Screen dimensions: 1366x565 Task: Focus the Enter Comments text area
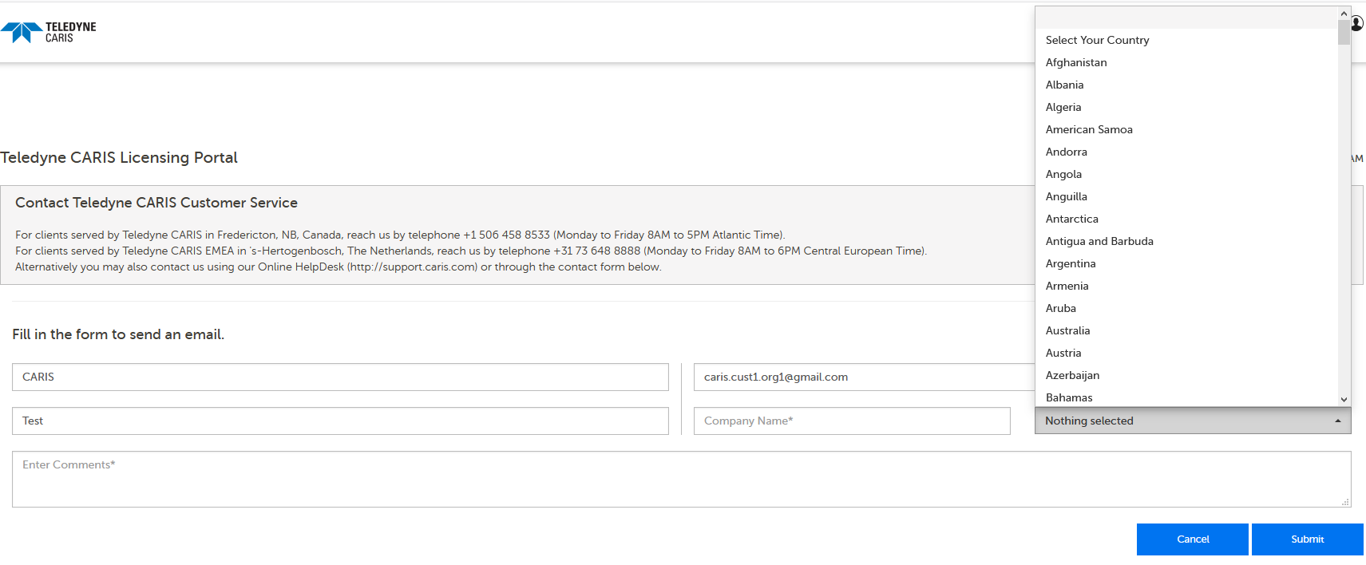pyautogui.click(x=682, y=479)
